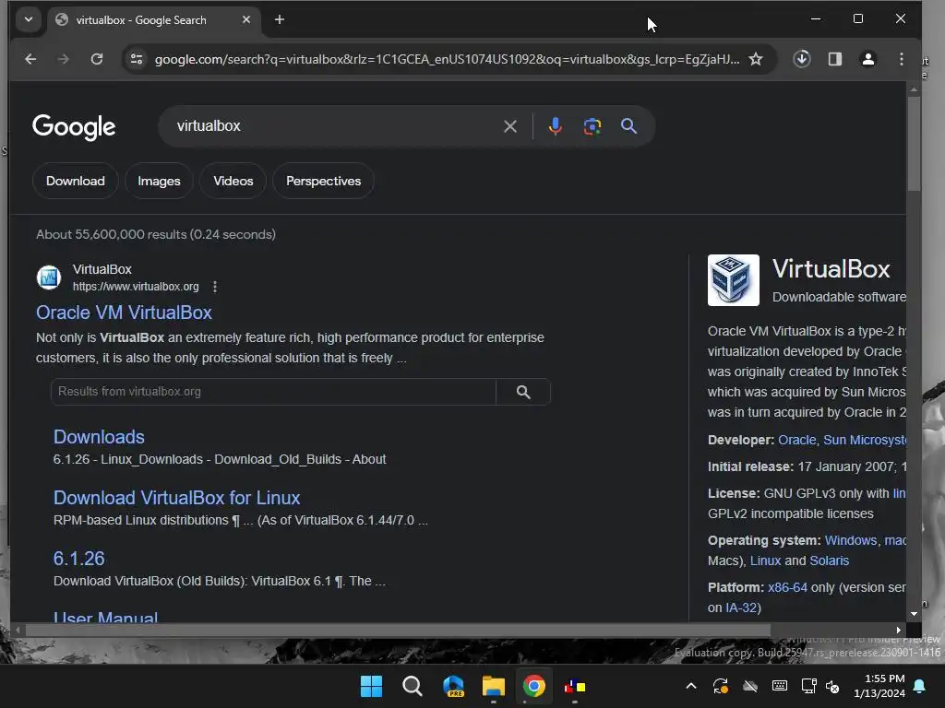Open the colorful blocks app on taskbar
Screen dimensions: 945x708
pyautogui.click(x=574, y=686)
